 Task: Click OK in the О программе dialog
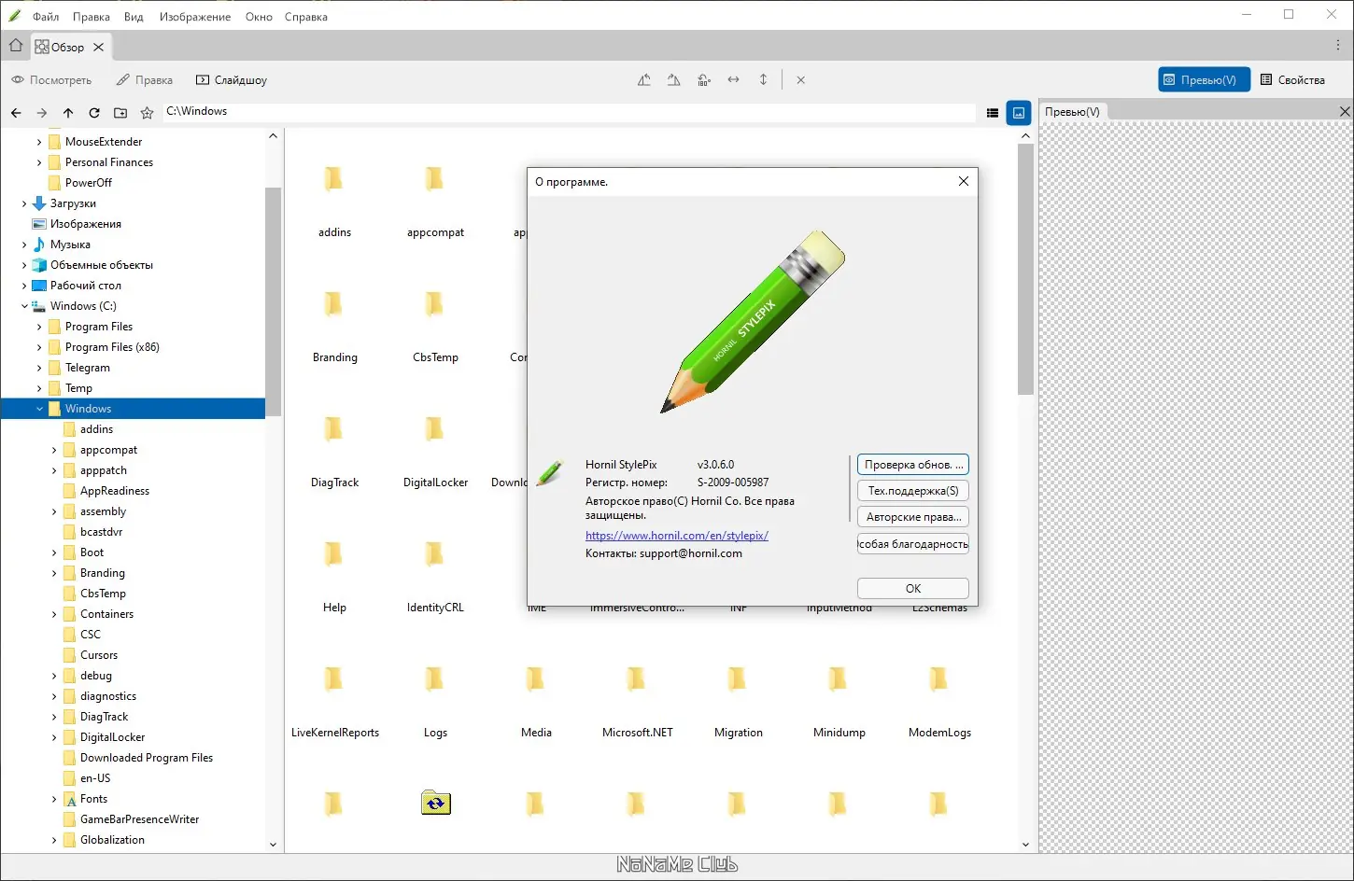click(x=913, y=589)
